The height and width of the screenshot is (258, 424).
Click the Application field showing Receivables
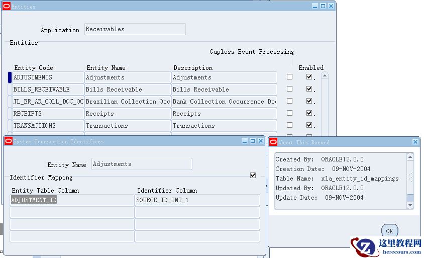[135, 29]
